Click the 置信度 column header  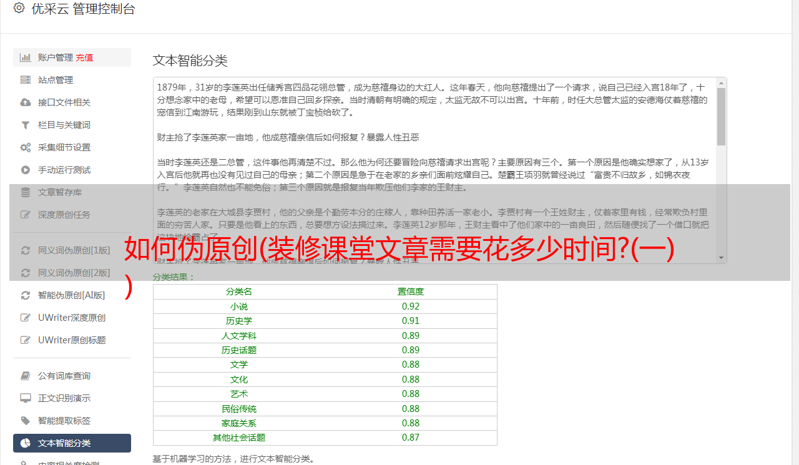coord(411,291)
